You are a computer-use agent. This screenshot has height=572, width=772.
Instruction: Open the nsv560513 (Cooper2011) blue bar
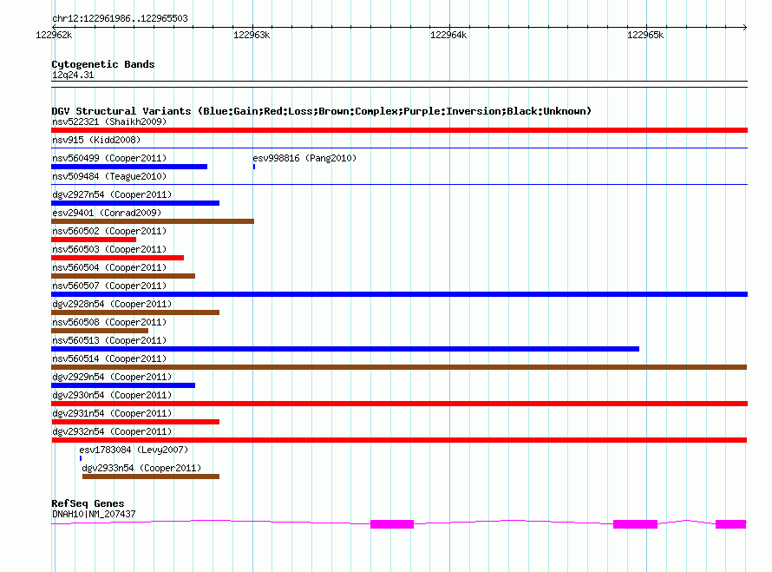click(x=345, y=349)
